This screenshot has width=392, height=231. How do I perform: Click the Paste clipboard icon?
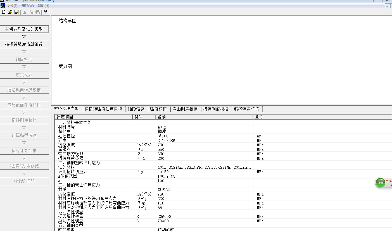[x=37, y=12]
